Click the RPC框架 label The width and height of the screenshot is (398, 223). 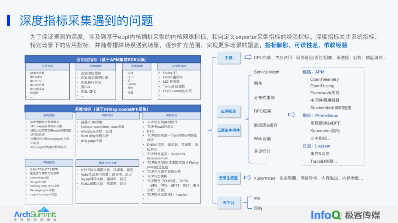(262, 111)
